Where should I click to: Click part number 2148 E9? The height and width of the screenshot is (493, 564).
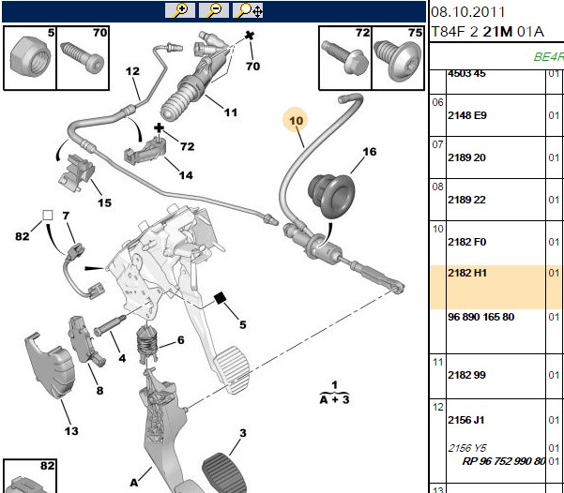[x=467, y=115]
